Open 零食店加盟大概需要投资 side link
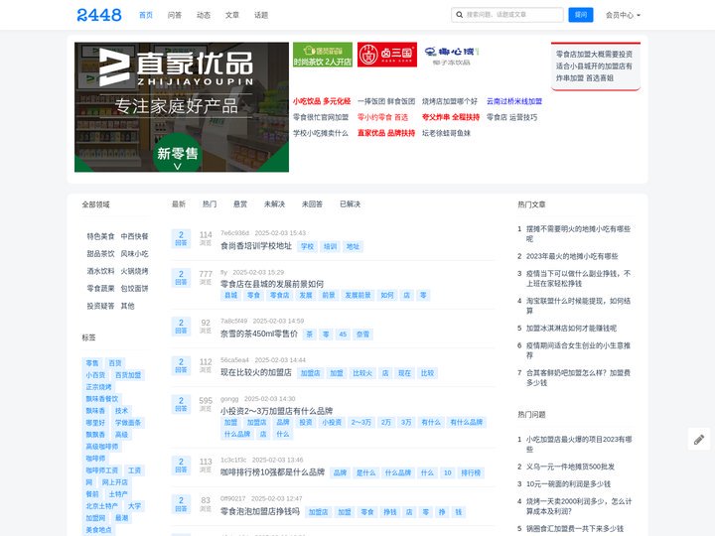This screenshot has width=715, height=536. click(x=594, y=54)
